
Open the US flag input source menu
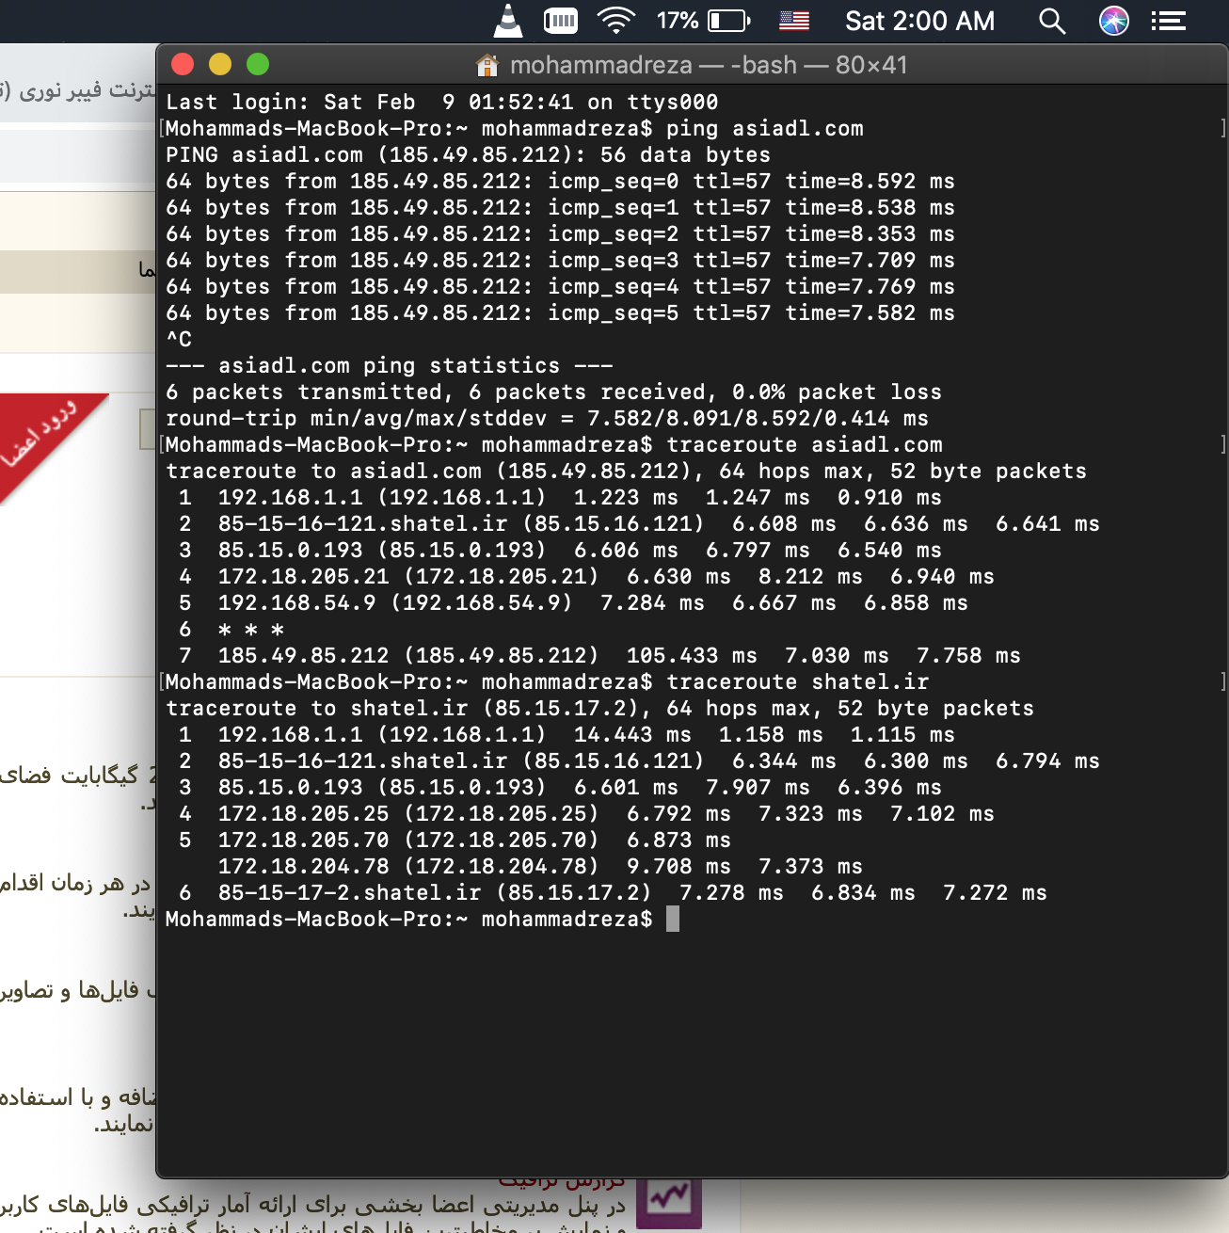(x=794, y=21)
